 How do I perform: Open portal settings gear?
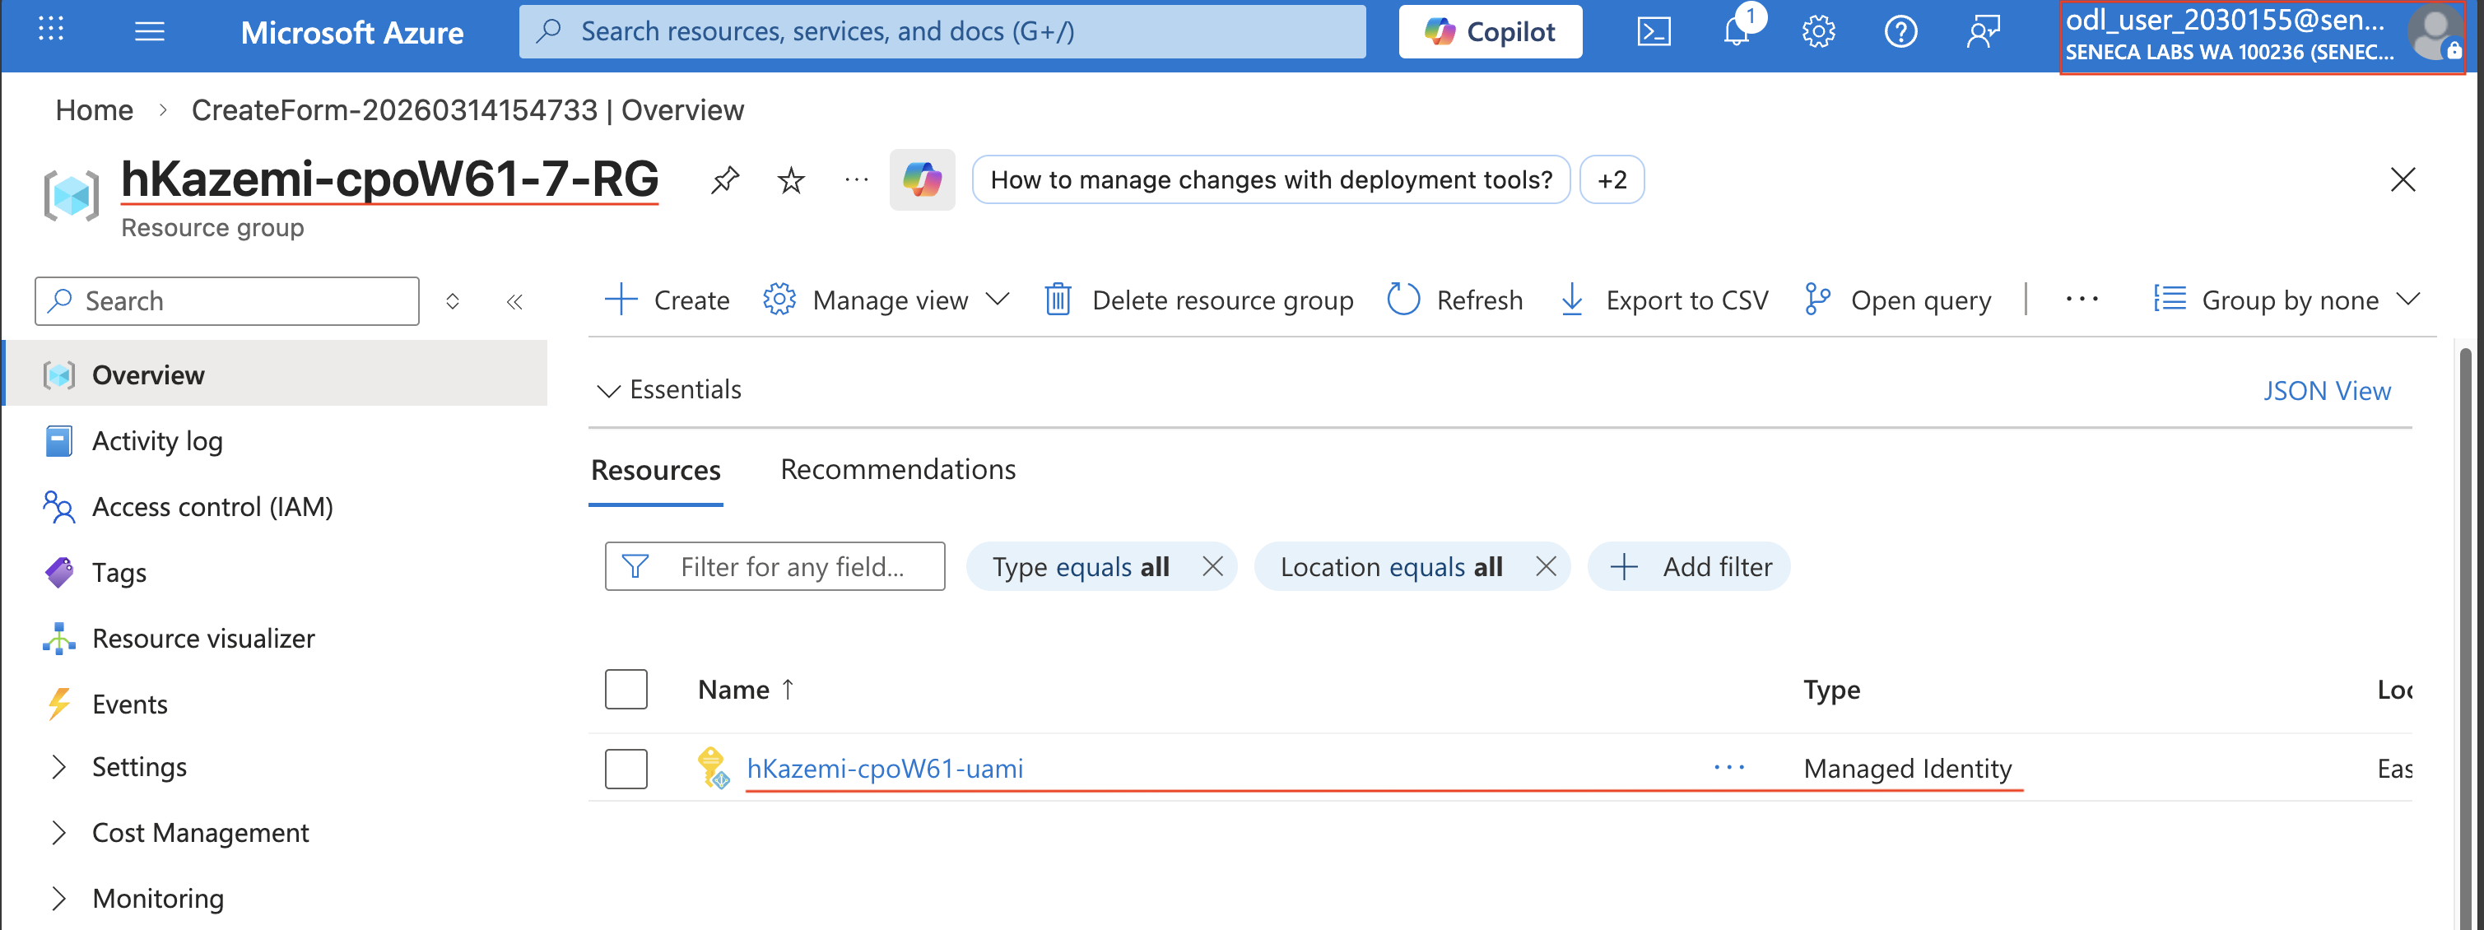[1819, 32]
